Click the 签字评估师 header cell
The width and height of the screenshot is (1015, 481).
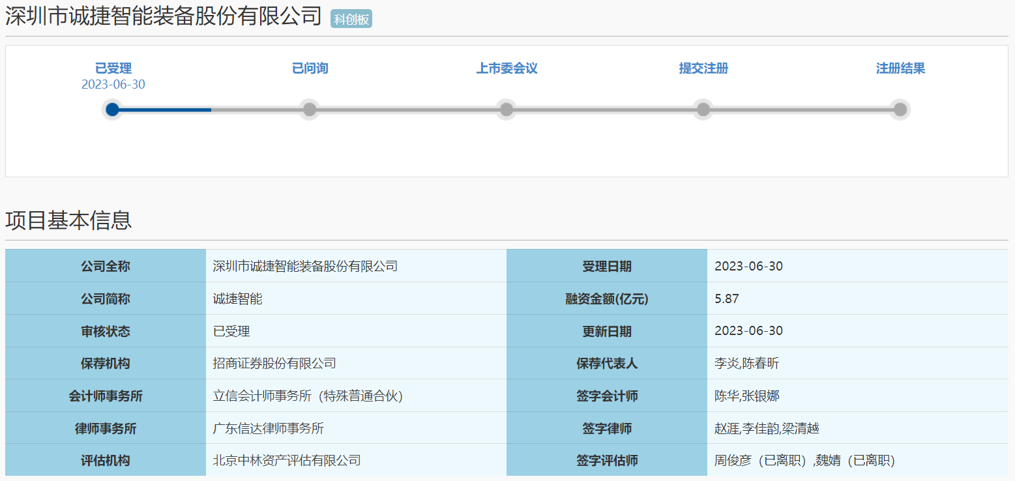(607, 460)
